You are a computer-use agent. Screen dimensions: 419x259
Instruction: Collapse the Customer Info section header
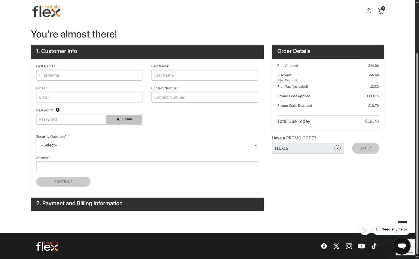click(147, 52)
